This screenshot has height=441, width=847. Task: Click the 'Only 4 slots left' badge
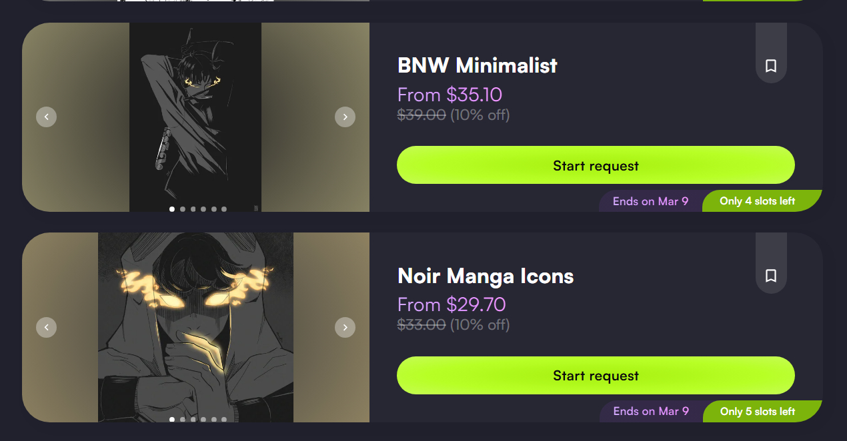[x=758, y=201]
